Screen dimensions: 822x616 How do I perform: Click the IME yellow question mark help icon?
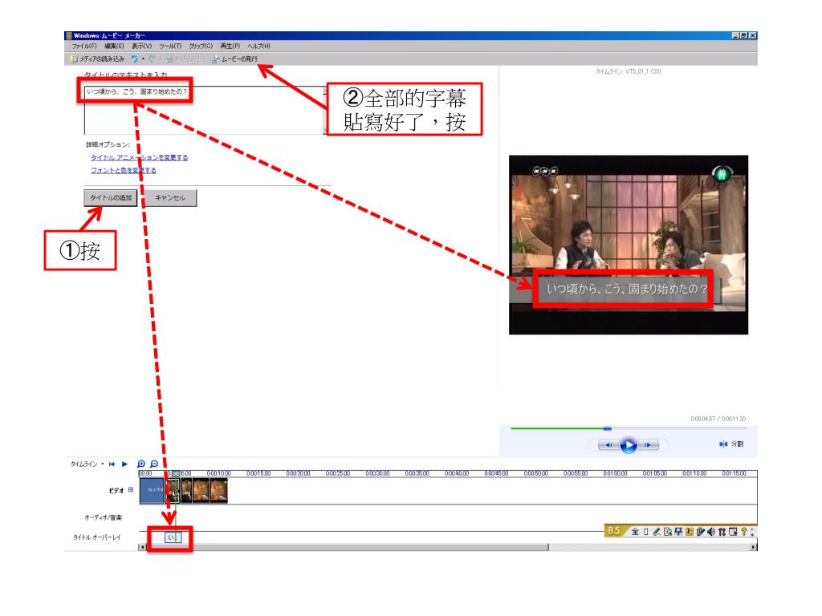(744, 532)
